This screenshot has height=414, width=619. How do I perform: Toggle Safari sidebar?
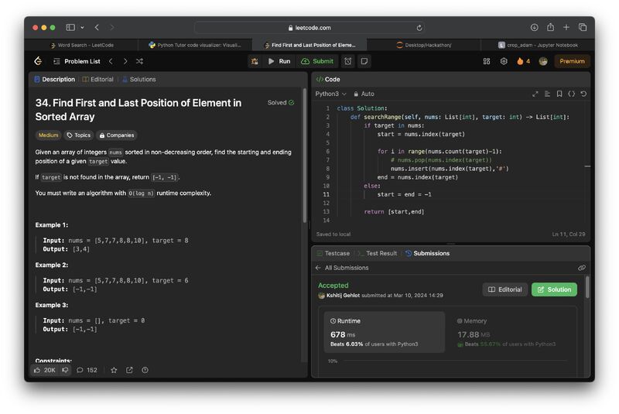[70, 27]
